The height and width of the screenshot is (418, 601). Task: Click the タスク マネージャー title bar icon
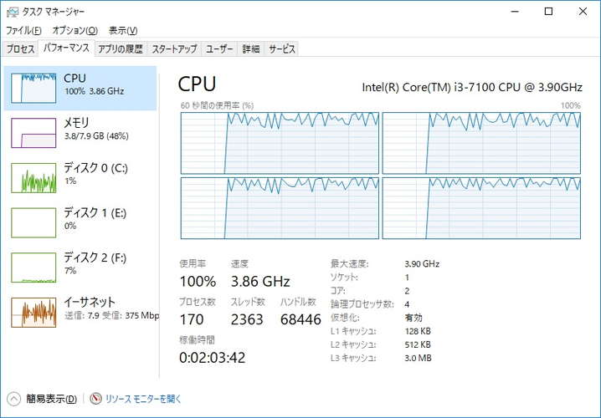tap(13, 12)
